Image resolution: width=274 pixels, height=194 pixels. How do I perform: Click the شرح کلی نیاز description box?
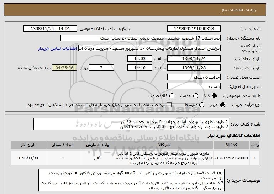tap(131, 124)
